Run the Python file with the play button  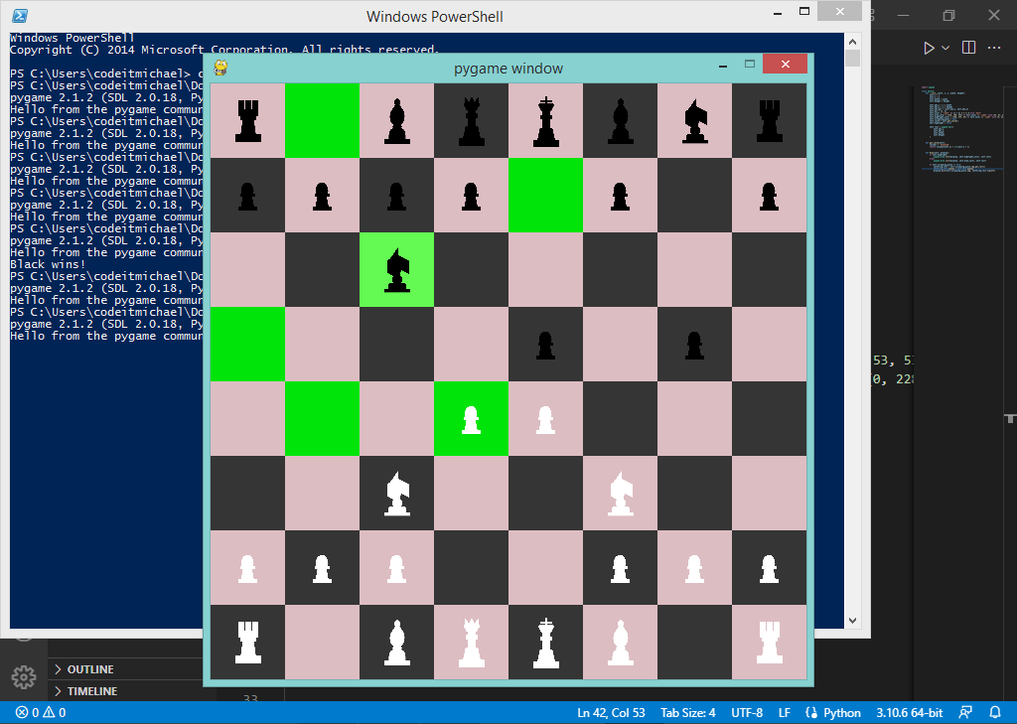click(928, 47)
